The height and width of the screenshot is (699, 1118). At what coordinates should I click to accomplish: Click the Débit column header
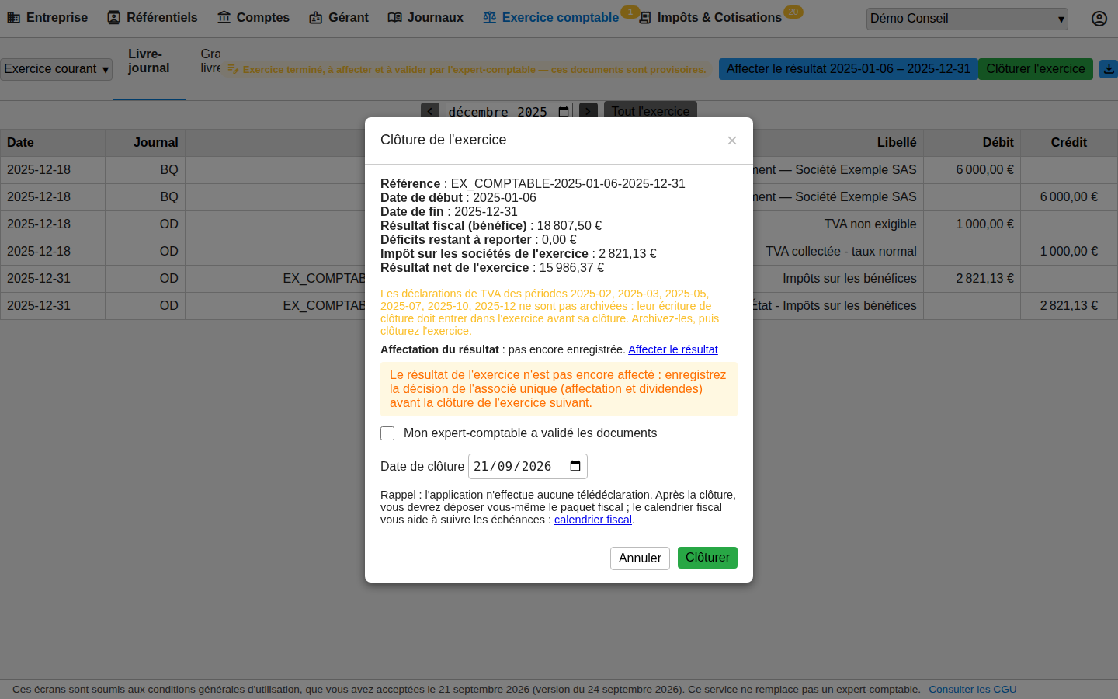[972, 143]
